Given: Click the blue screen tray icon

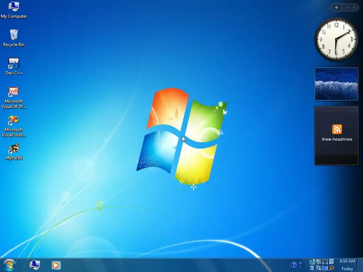Looking at the screenshot, I should click(325, 268).
